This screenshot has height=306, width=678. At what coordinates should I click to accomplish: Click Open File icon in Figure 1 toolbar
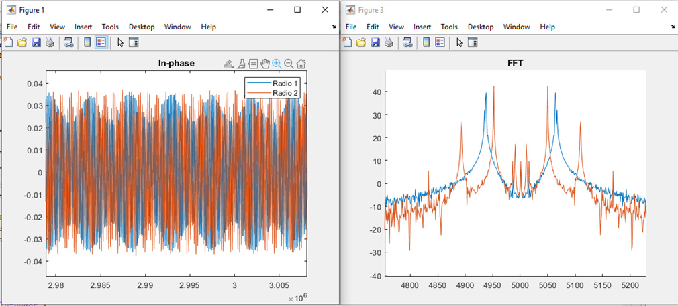(21, 42)
